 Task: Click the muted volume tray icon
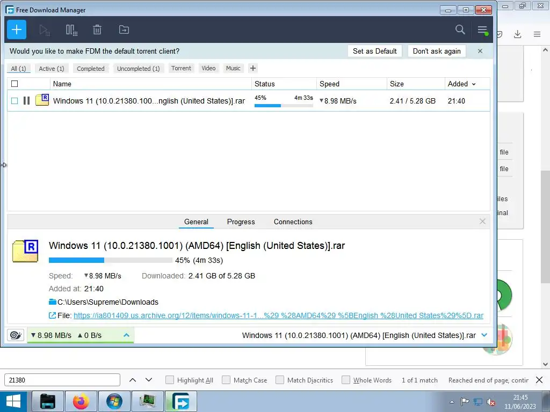tap(491, 402)
